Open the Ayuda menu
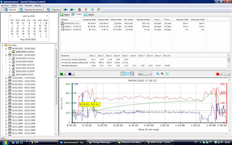The height and width of the screenshot is (145, 232). click(38, 5)
